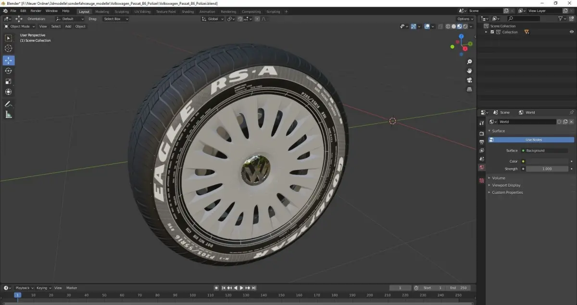Image resolution: width=577 pixels, height=305 pixels.
Task: Open the Output properties tab
Action: tap(481, 142)
